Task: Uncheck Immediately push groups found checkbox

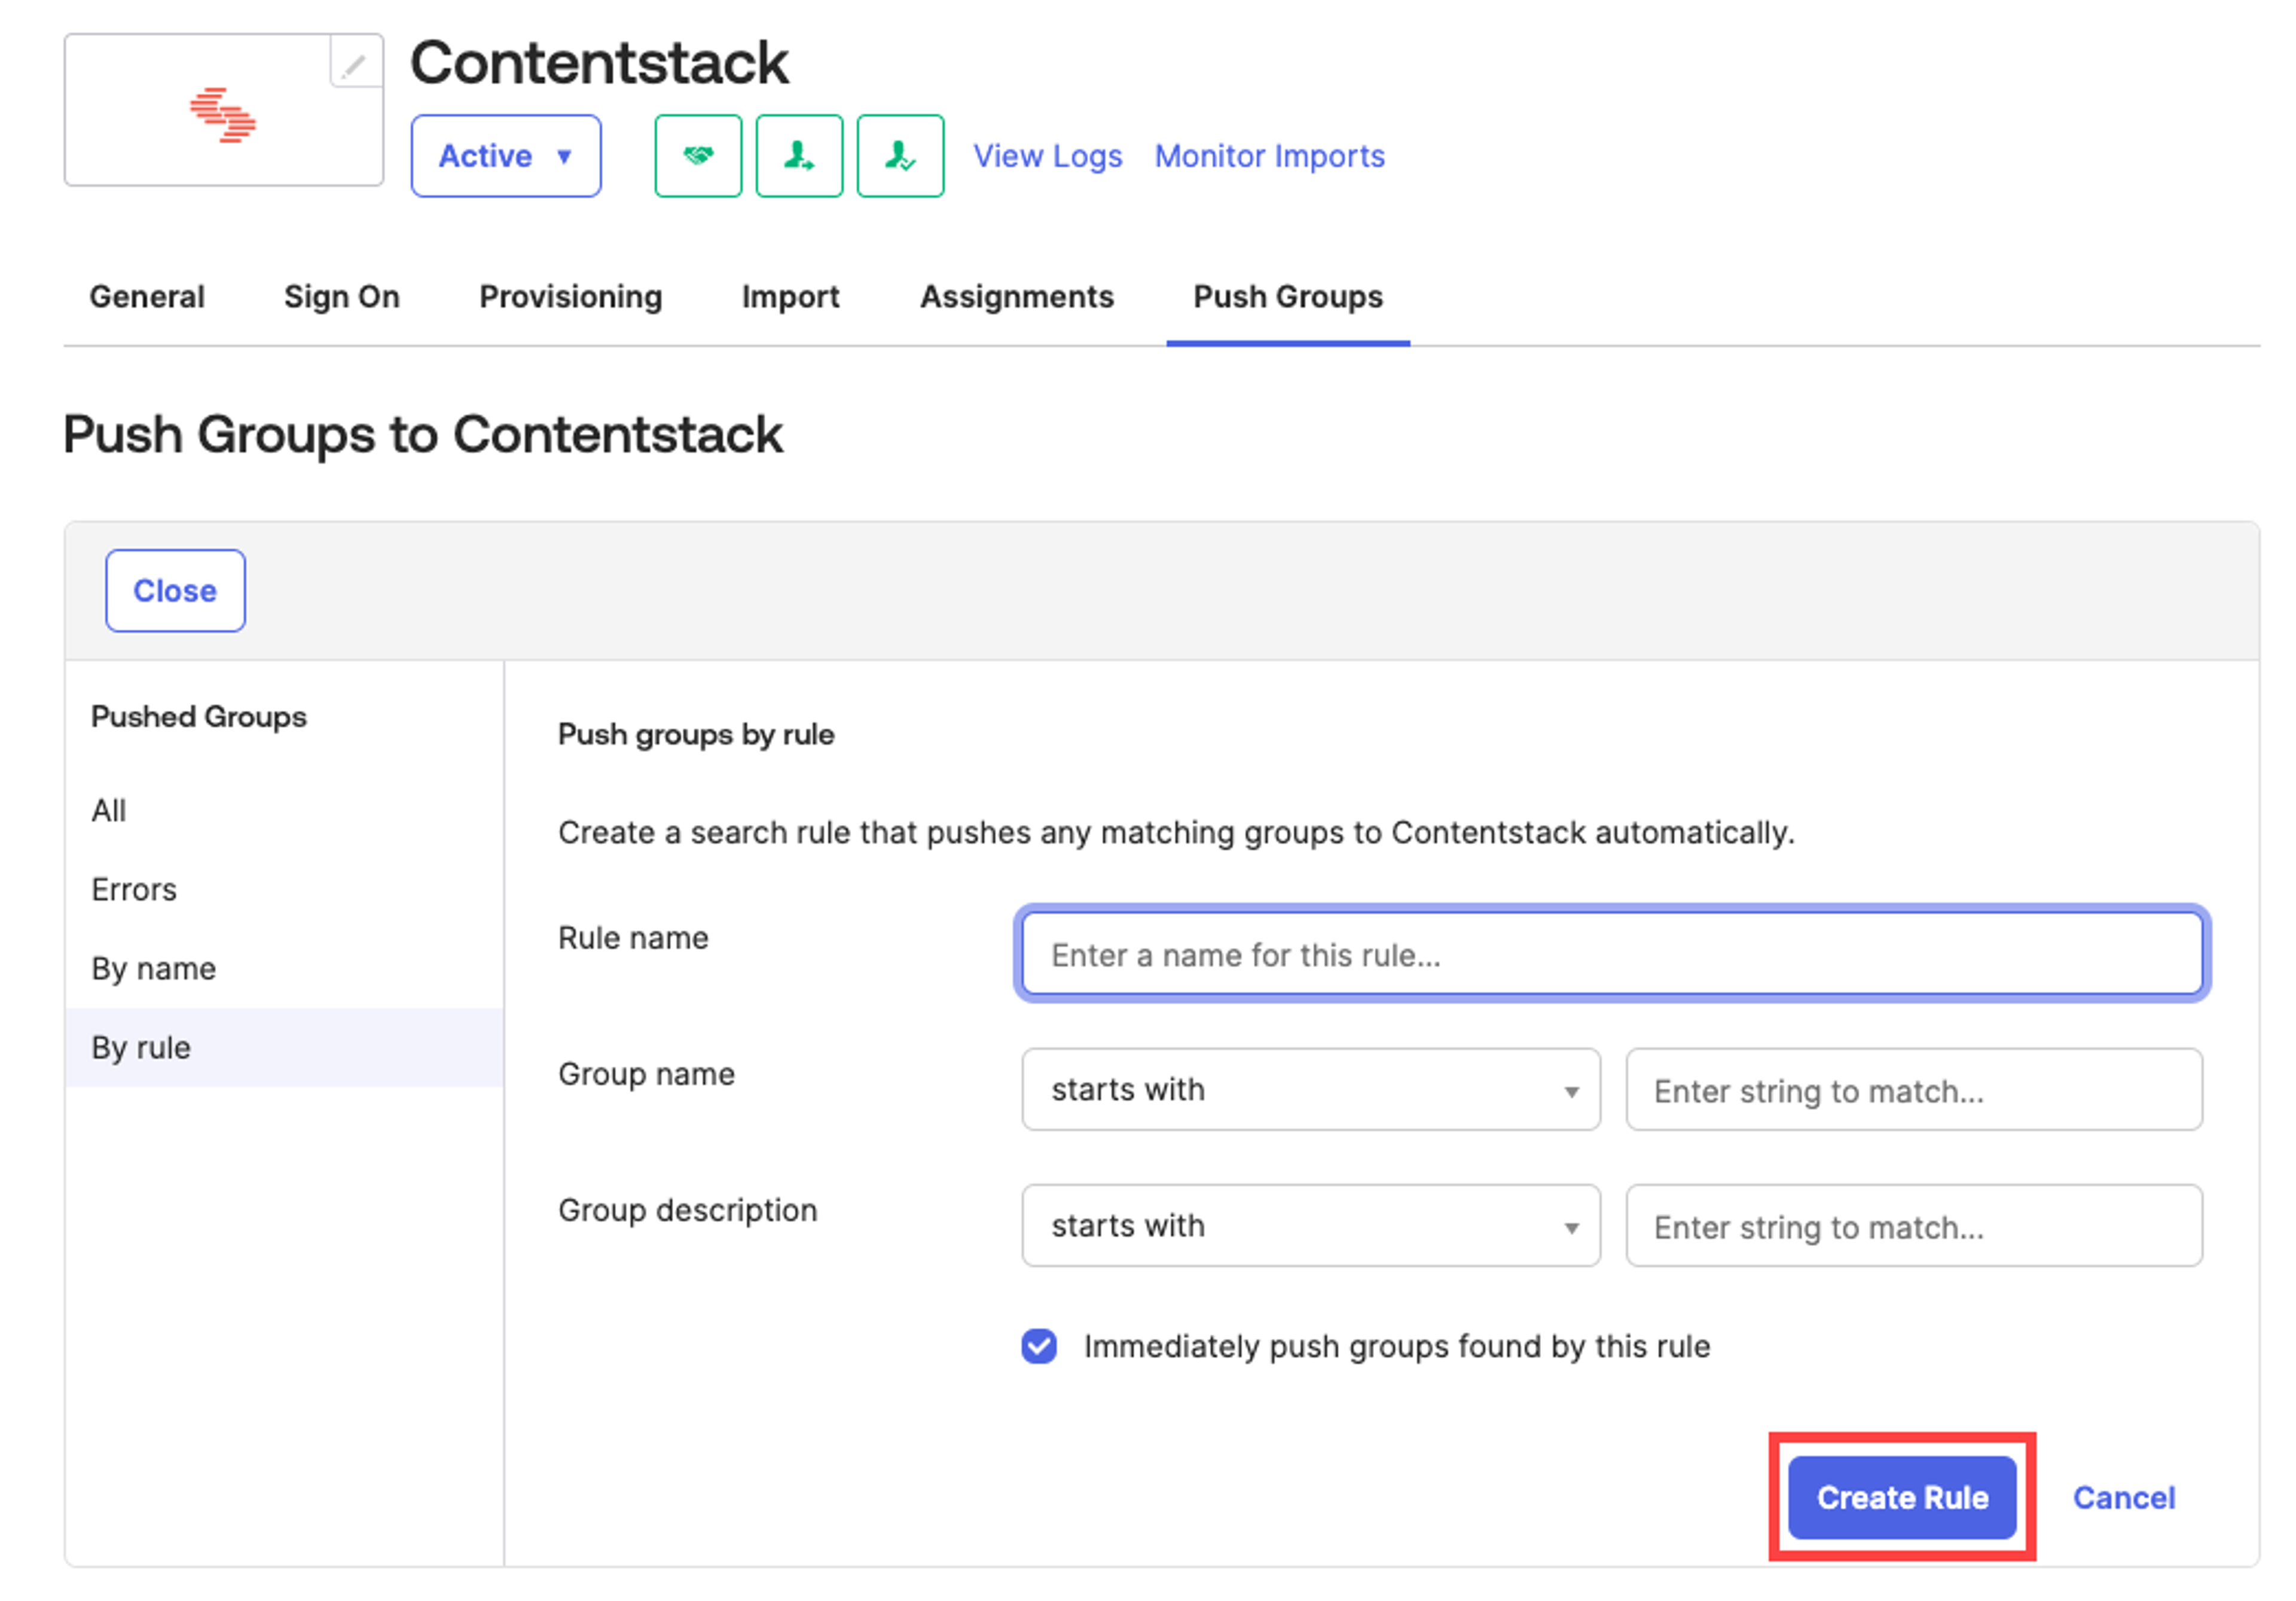Action: click(x=1039, y=1346)
